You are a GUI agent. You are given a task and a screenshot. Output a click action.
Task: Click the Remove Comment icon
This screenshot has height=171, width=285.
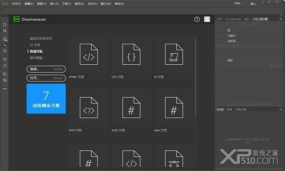pos(5,80)
